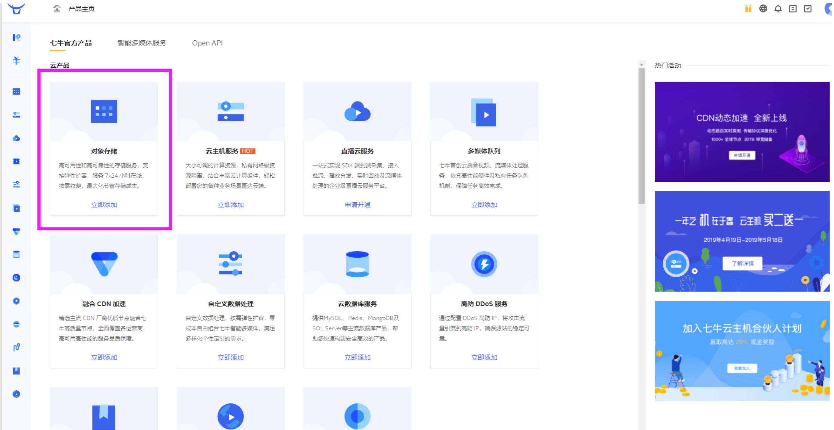Click the bookmark sidebar icon
This screenshot has width=834, height=430.
[16, 371]
